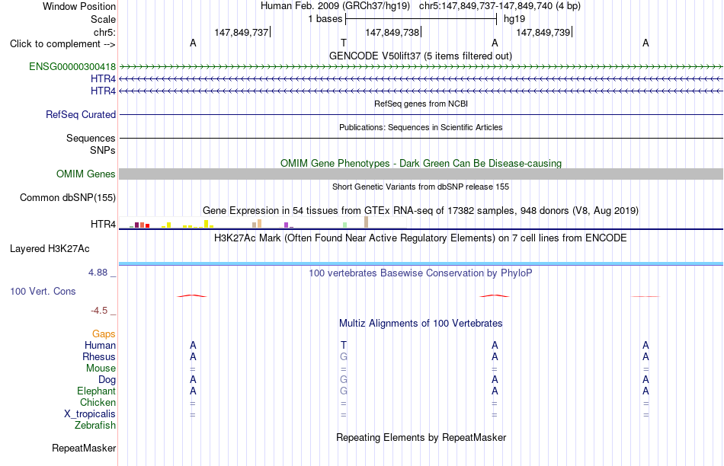The height and width of the screenshot is (466, 724).
Task: Open the H3K27Ac Mark track title
Action: tap(421, 238)
